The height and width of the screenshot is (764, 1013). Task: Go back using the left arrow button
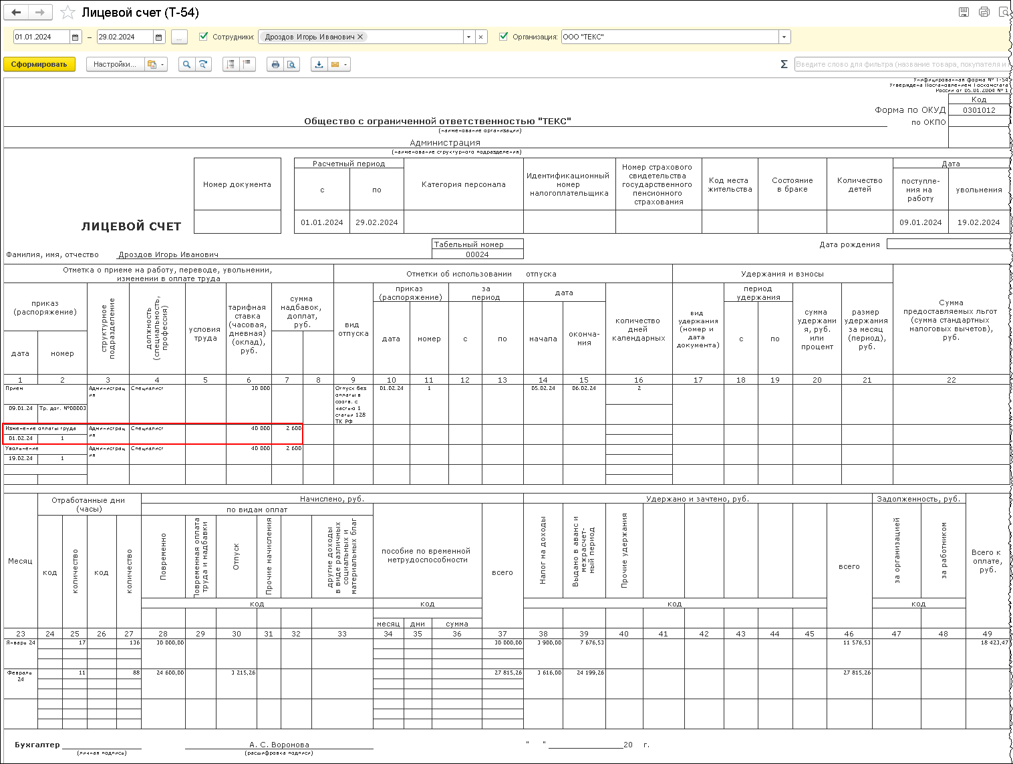[x=17, y=13]
